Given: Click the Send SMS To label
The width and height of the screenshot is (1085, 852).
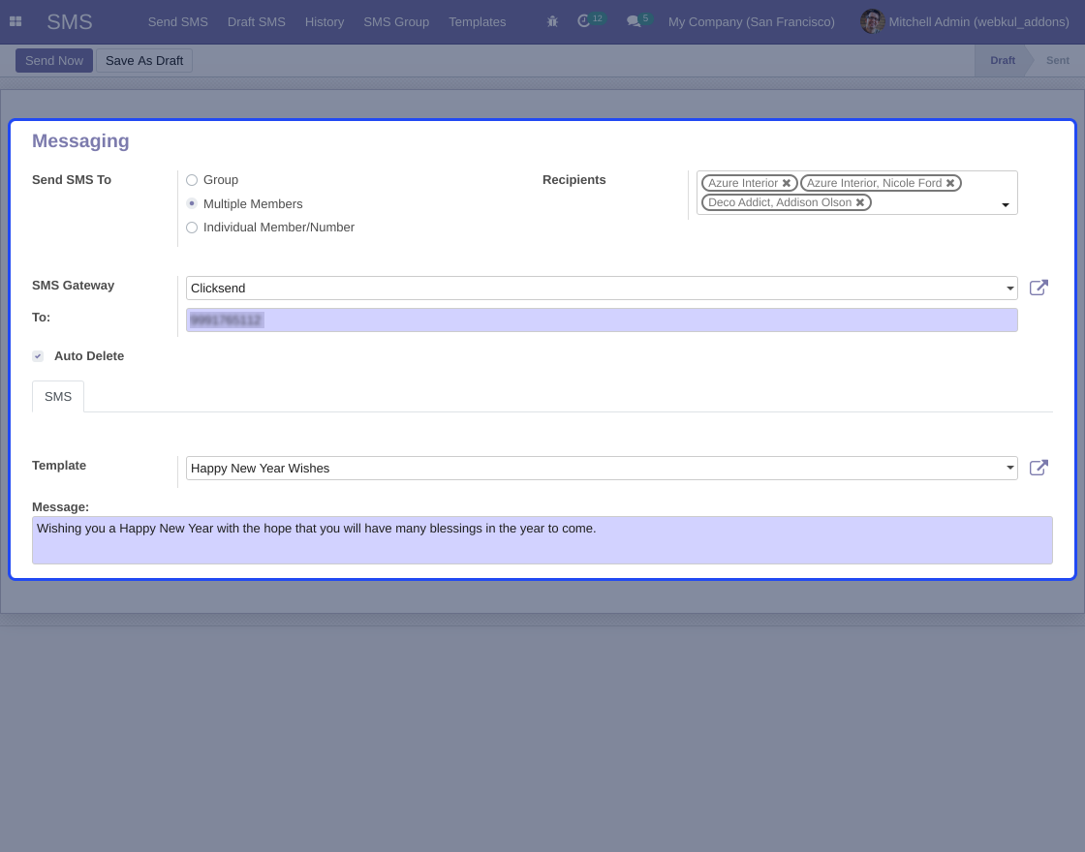Looking at the screenshot, I should point(72,180).
